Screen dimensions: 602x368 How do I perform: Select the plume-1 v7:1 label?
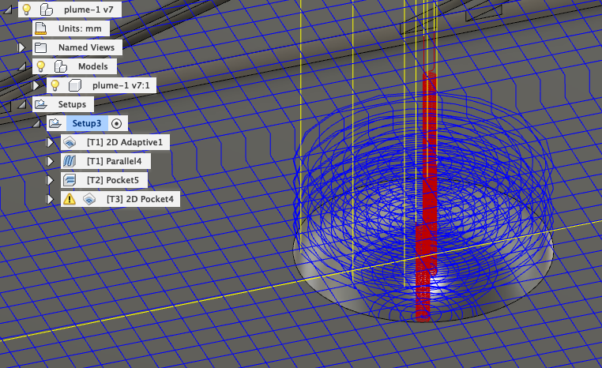[x=121, y=85]
